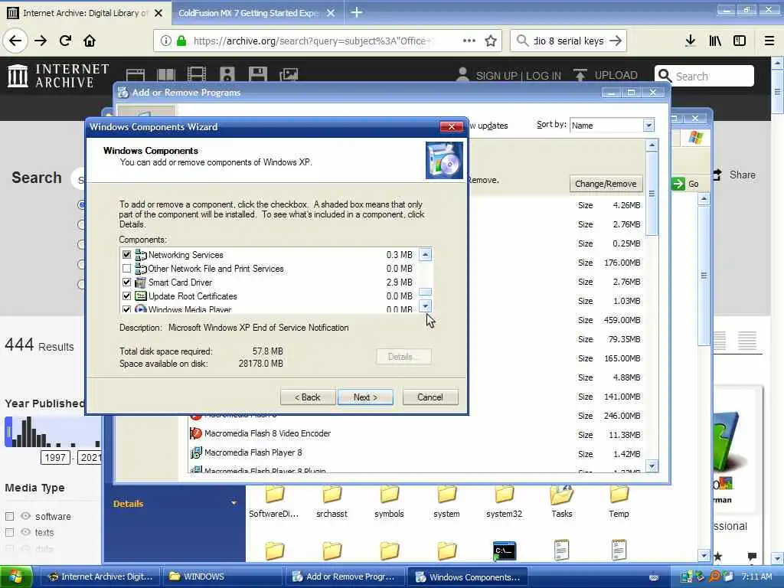Toggle the eye icon beside software
The image size is (784, 588).
pos(25,516)
